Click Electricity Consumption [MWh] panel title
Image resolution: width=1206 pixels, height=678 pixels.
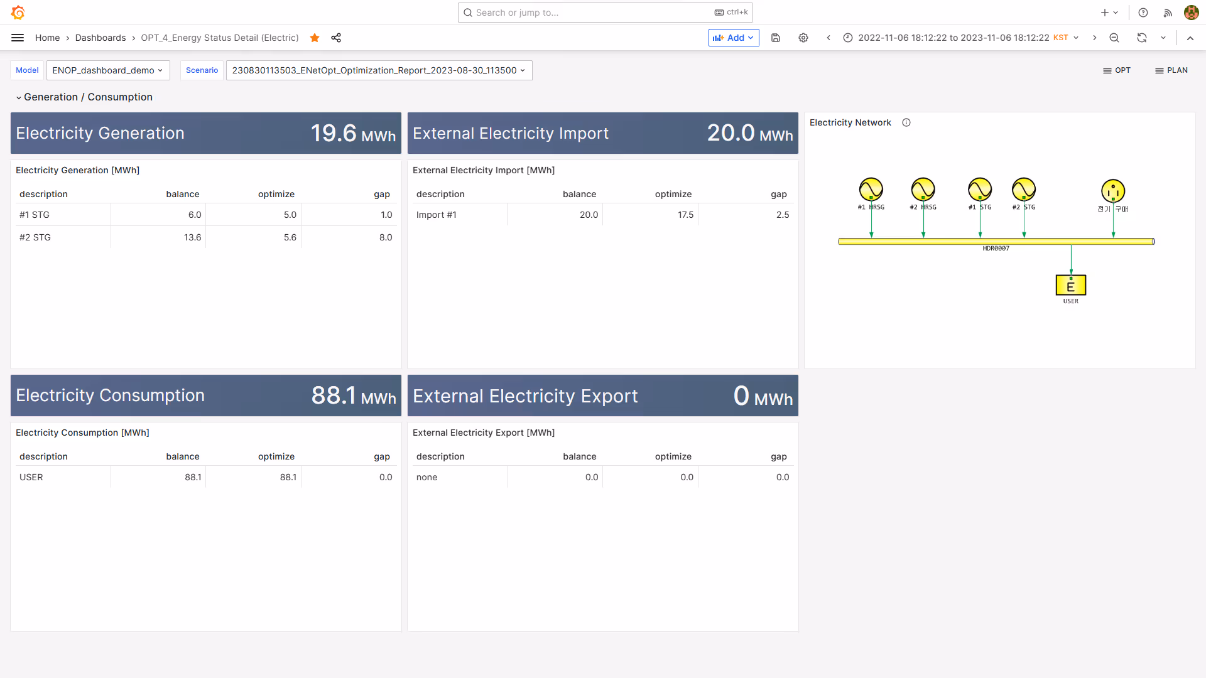coord(82,433)
